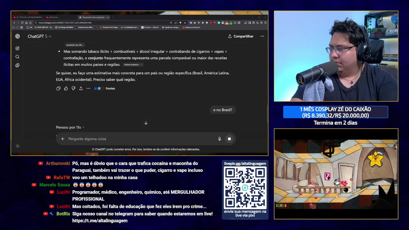The image size is (409, 230).
Task: Open the conversation options ellipsis at top right
Action: click(x=262, y=36)
